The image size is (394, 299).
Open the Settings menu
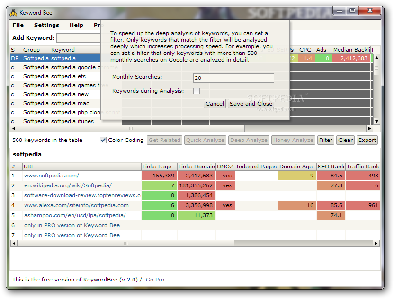(x=46, y=25)
